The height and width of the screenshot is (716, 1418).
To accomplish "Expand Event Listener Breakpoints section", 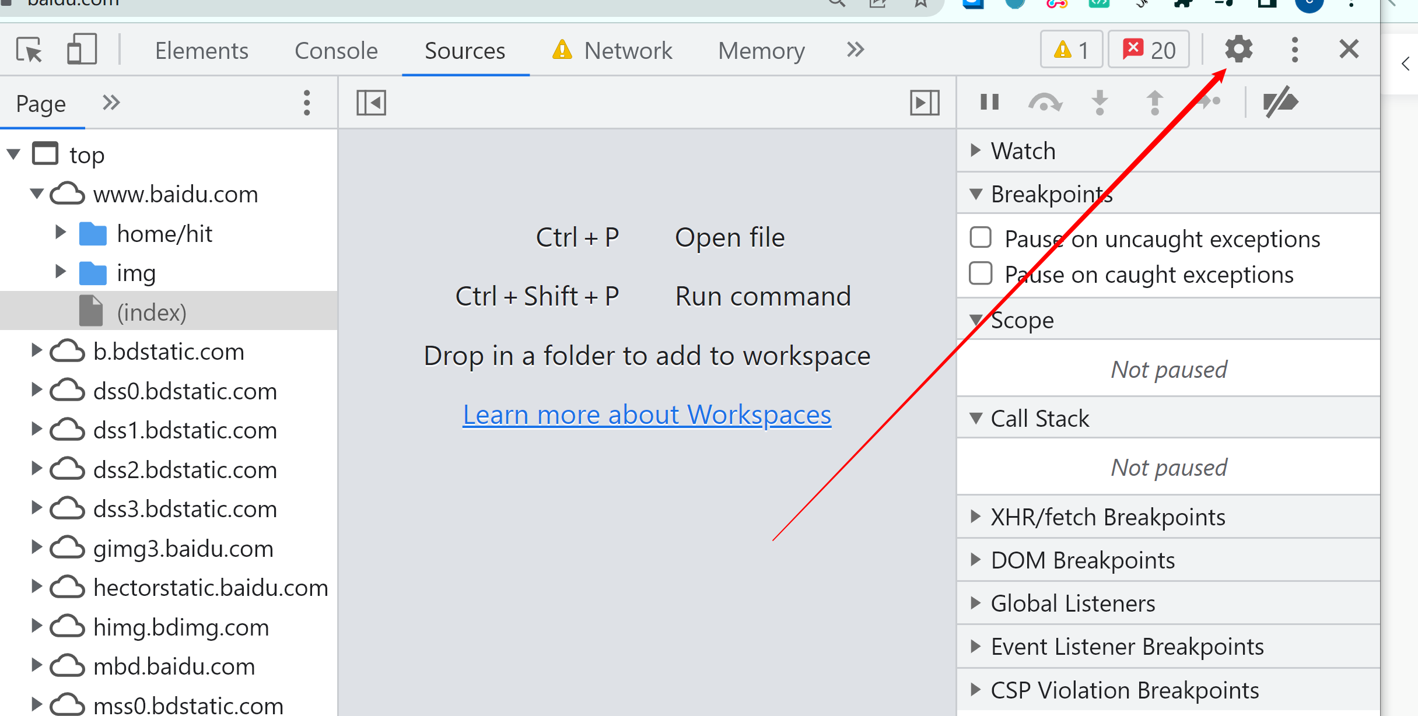I will point(975,646).
